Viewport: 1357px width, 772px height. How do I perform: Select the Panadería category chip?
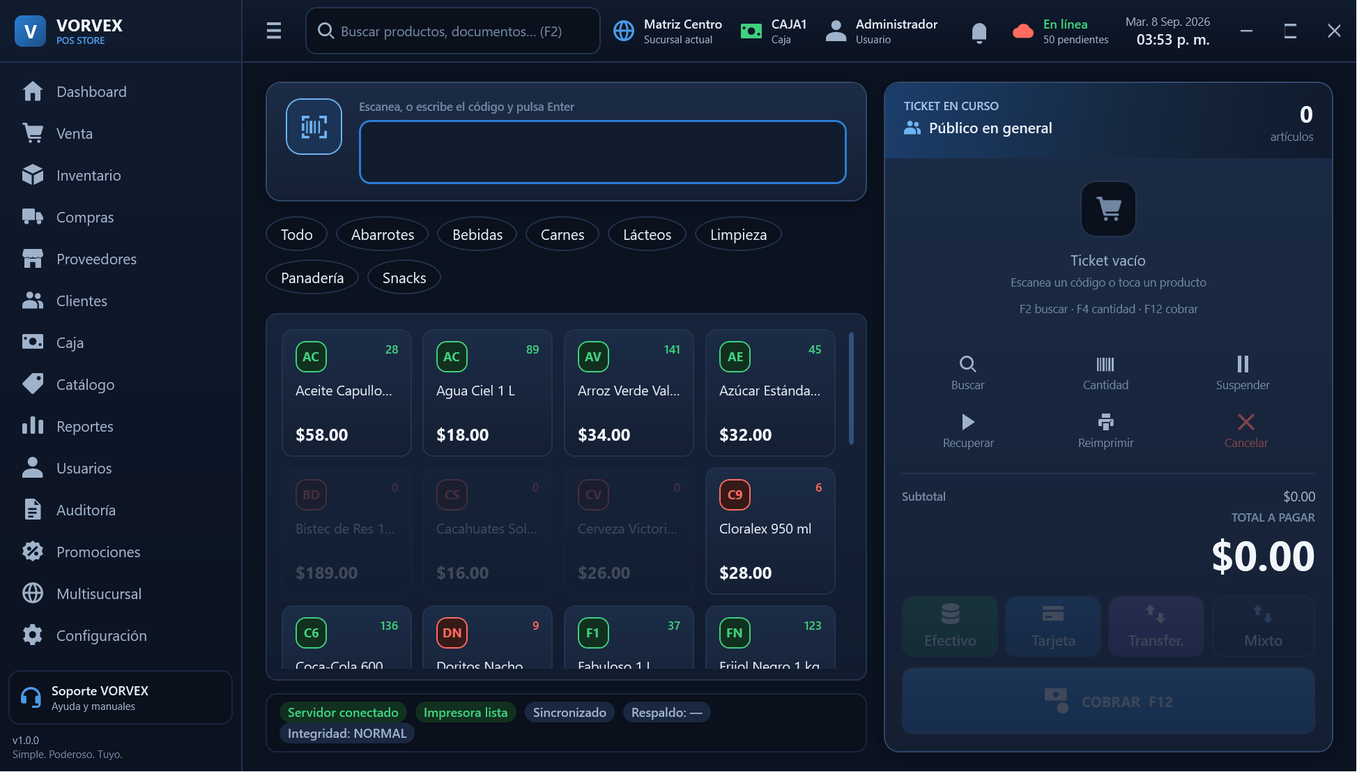point(312,278)
